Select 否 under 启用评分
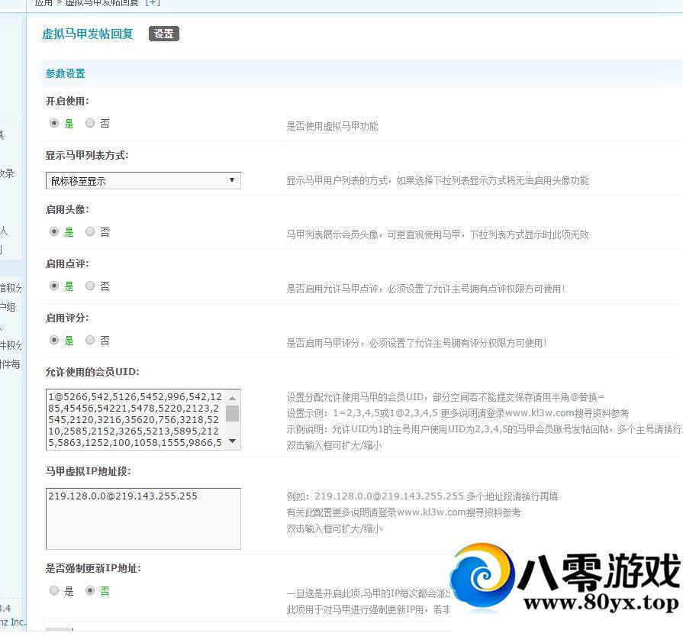This screenshot has width=683, height=643. tap(90, 340)
